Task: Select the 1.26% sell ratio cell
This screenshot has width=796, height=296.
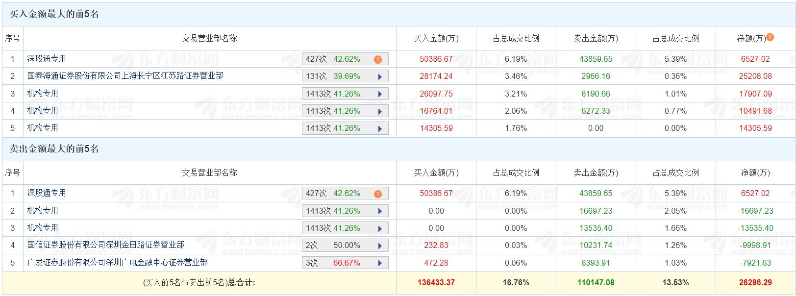Action: [x=675, y=245]
